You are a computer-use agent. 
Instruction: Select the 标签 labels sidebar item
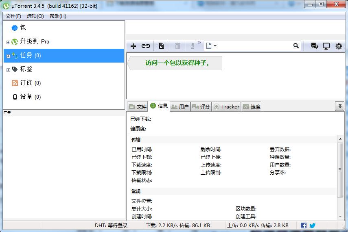tap(64, 69)
